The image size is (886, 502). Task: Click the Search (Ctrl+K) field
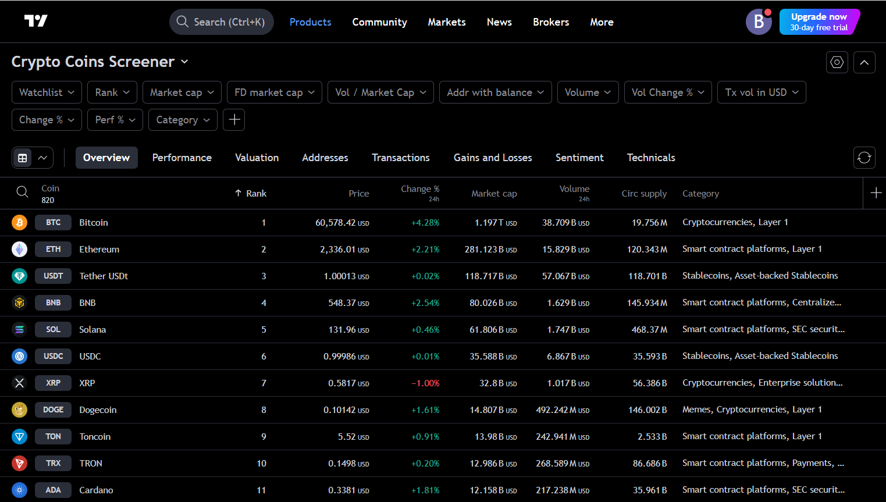point(222,22)
